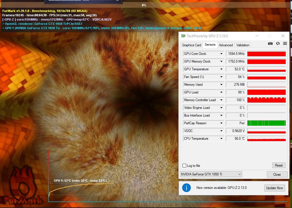
Task: Open the Fan Speed (%) dropdown arrow
Action: (x=221, y=77)
